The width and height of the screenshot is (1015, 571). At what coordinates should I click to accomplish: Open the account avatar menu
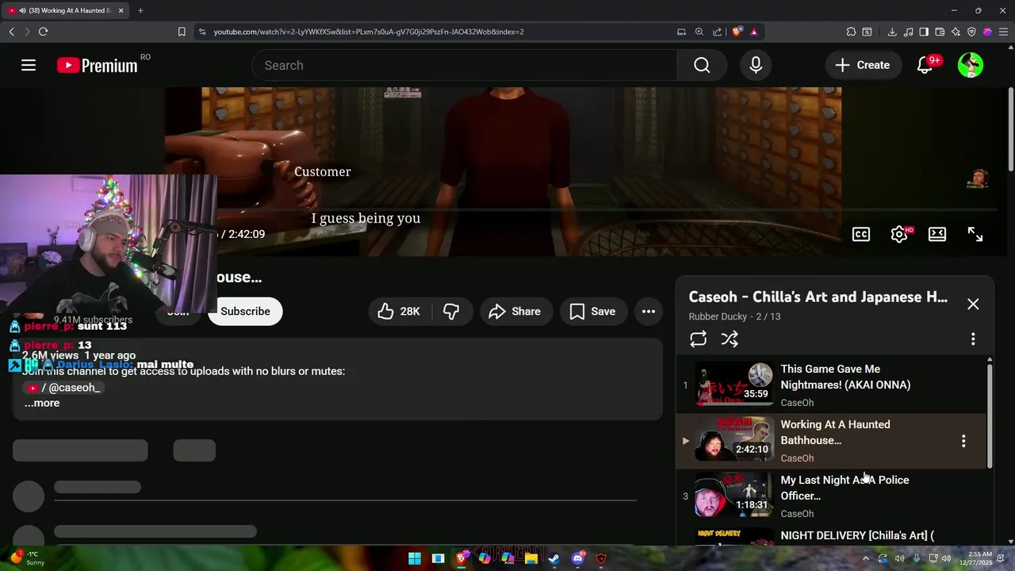point(971,65)
